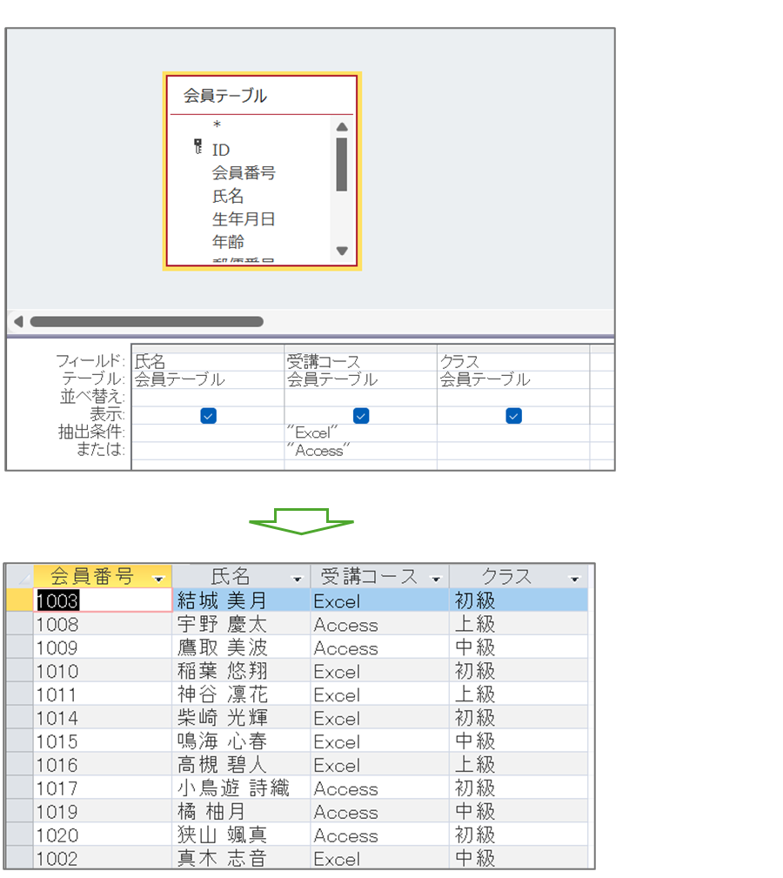Toggle the 表示 checkbox for 受講コース

click(361, 416)
